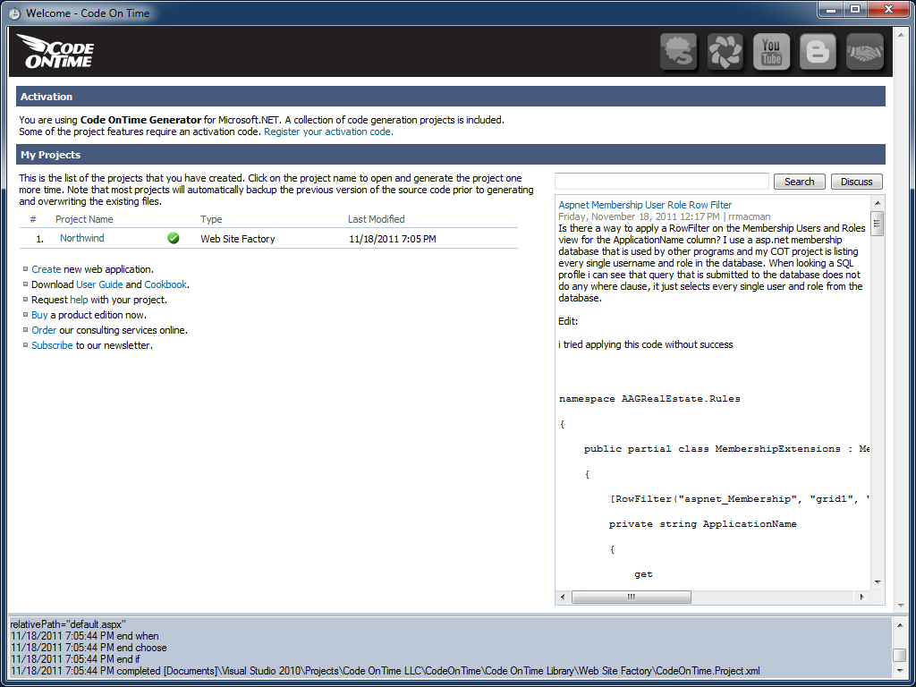Click the My Projects section header
Image resolution: width=916 pixels, height=687 pixels.
451,155
